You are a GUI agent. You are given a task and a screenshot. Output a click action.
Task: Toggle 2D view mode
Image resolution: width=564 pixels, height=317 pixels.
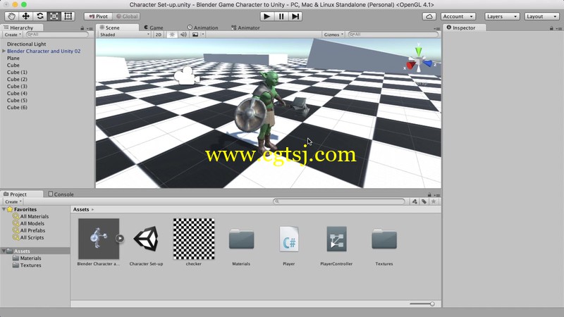[x=158, y=35]
